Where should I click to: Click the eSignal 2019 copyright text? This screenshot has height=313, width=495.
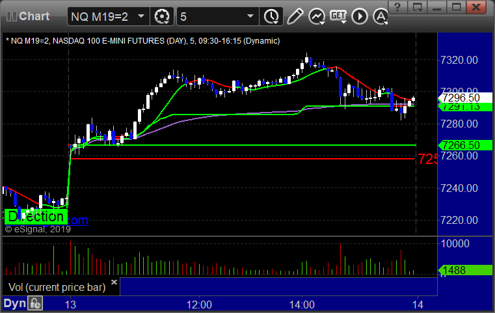pyautogui.click(x=38, y=229)
